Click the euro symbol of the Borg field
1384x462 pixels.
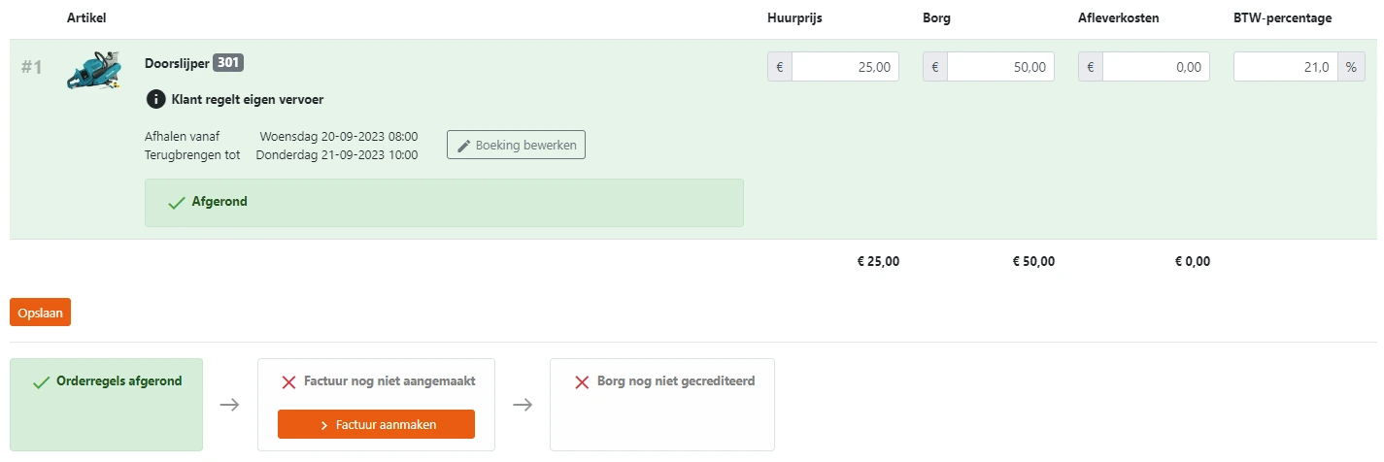tap(935, 67)
